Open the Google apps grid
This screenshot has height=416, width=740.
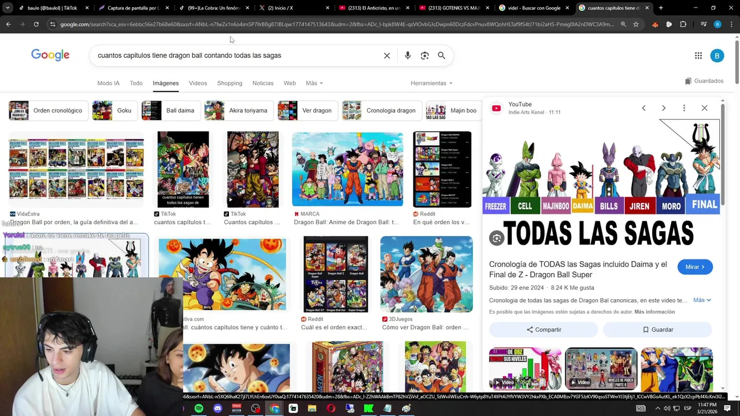click(x=698, y=55)
